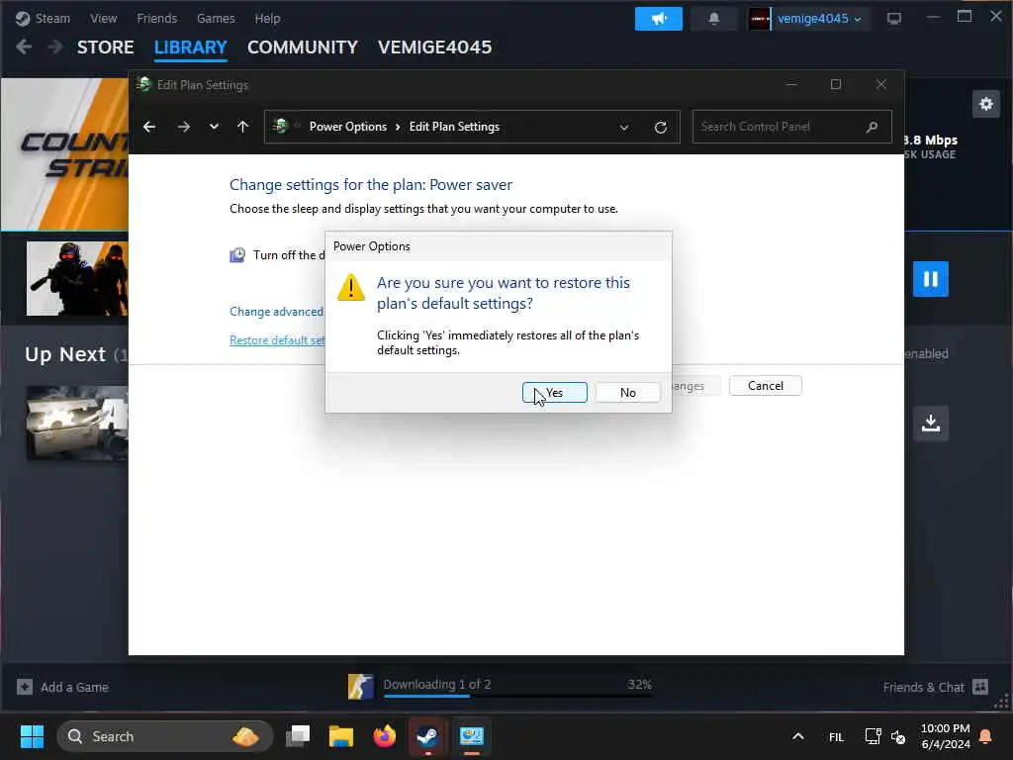Click Control Panel icon on taskbar

(472, 736)
